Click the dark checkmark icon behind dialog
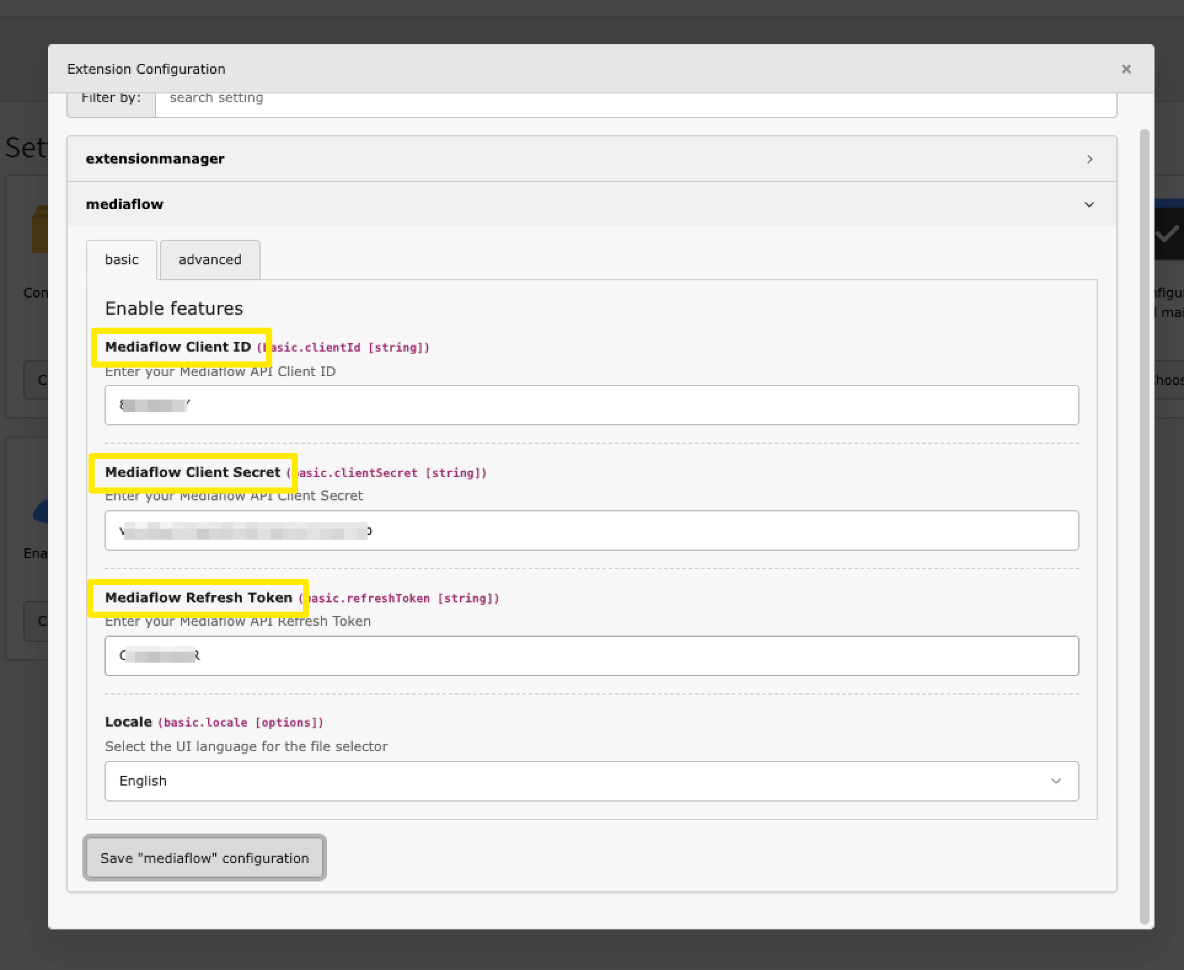 1168,234
